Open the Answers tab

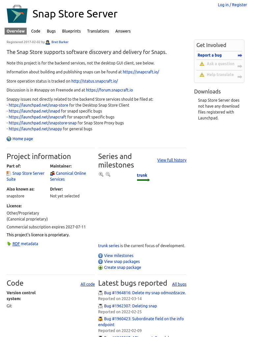(x=123, y=31)
